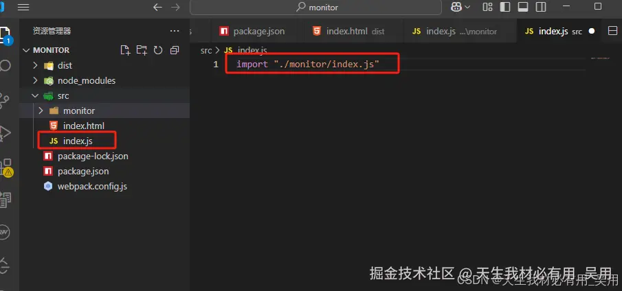The image size is (622, 291).
Task: Collapse the MONITOR root section
Action: (x=26, y=50)
